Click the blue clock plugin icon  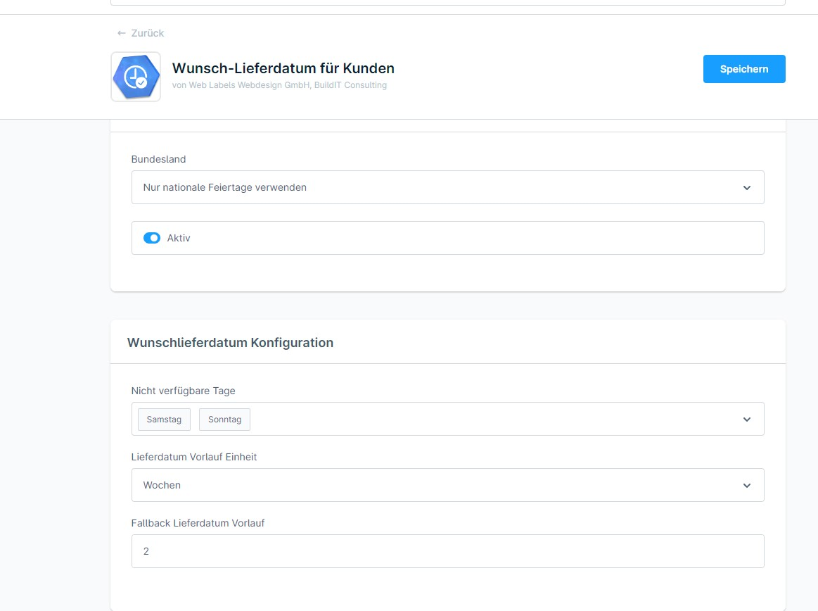135,76
